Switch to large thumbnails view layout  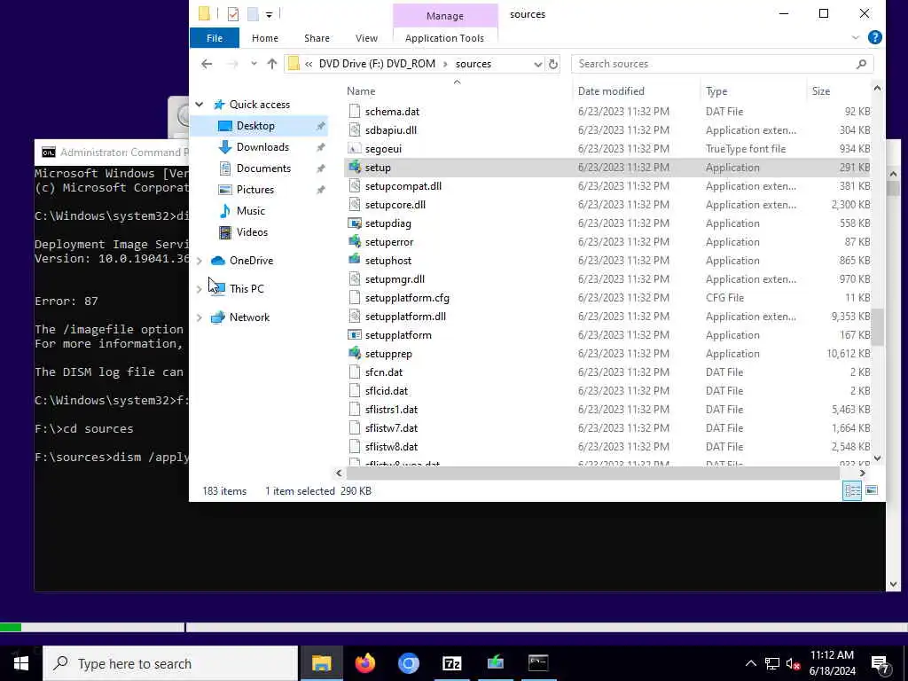coord(871,490)
